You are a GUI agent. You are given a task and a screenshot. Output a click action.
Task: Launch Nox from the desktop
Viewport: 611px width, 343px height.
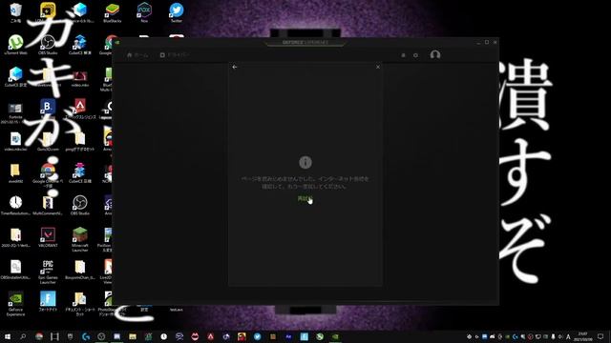pyautogui.click(x=144, y=12)
